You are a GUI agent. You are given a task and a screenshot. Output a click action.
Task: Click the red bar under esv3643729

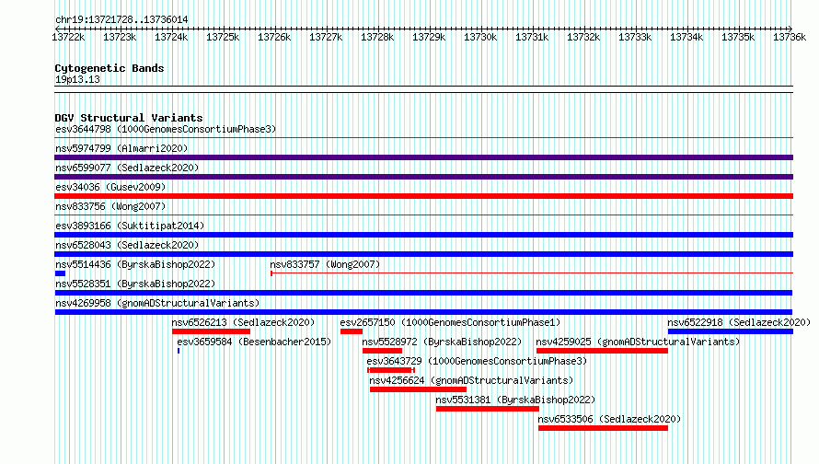click(x=391, y=370)
